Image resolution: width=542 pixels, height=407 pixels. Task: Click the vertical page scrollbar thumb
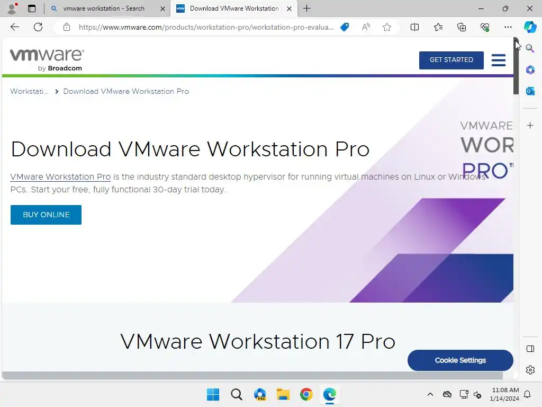516,66
